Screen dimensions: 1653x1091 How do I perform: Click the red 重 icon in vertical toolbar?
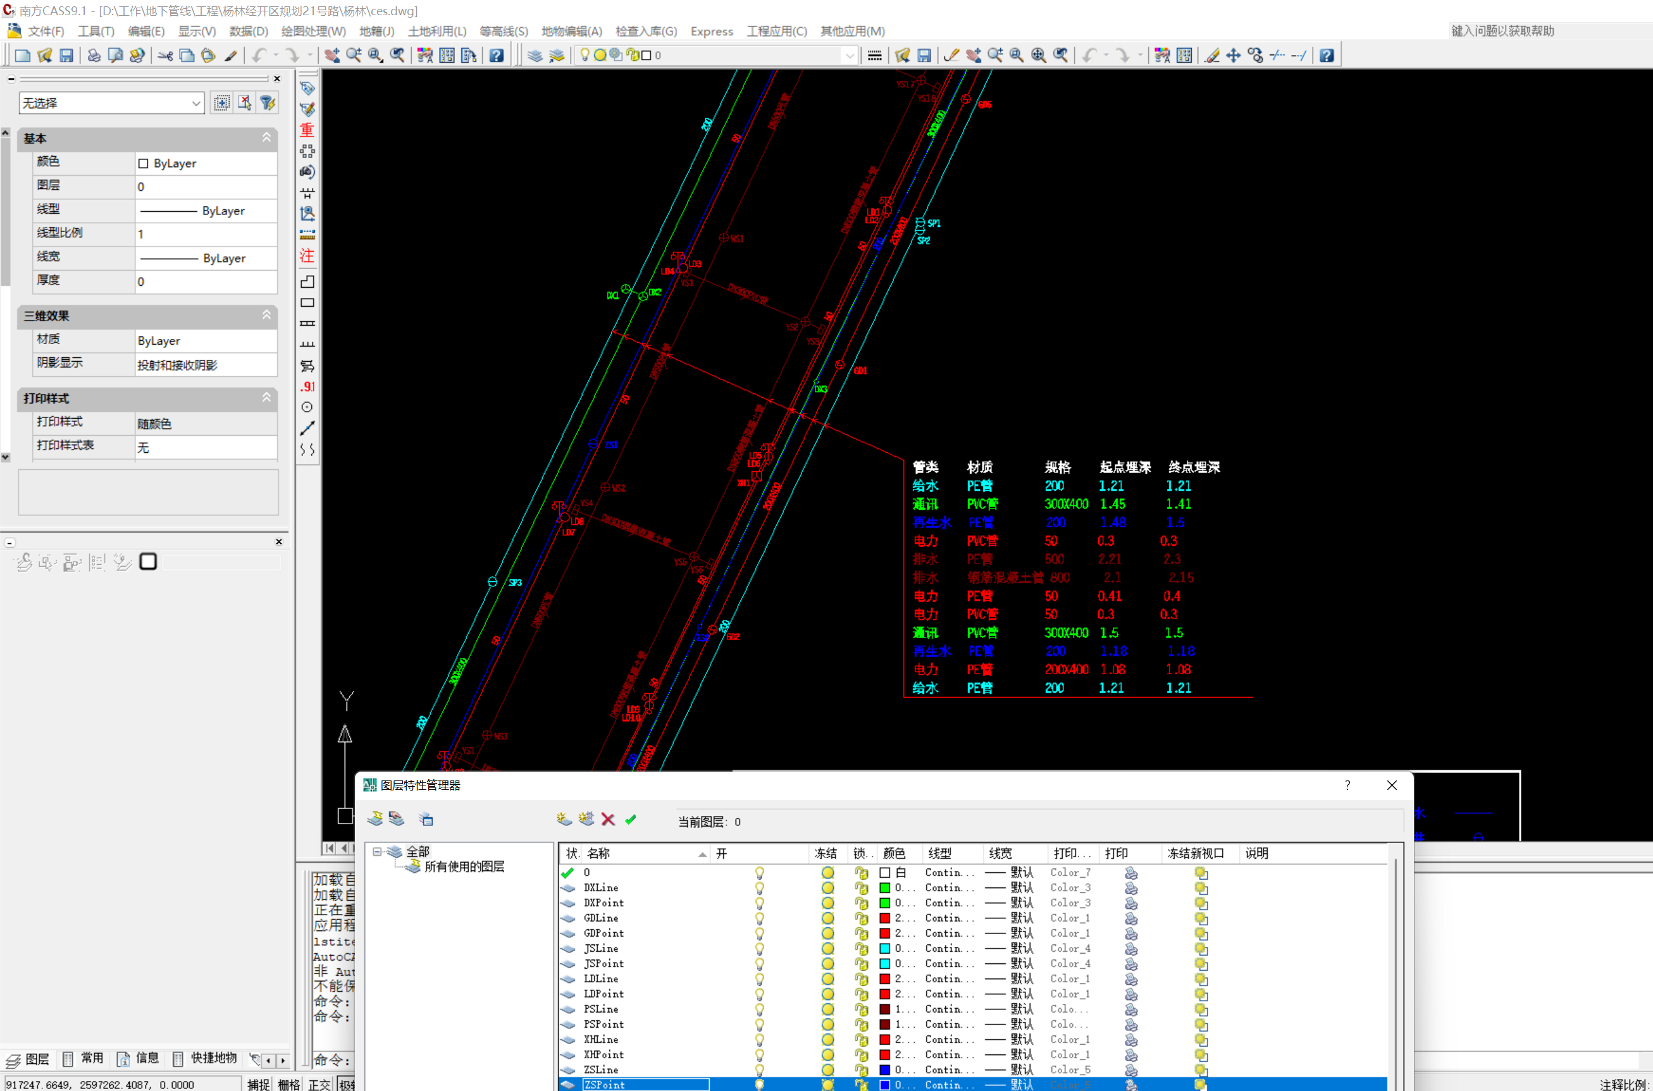tap(307, 130)
